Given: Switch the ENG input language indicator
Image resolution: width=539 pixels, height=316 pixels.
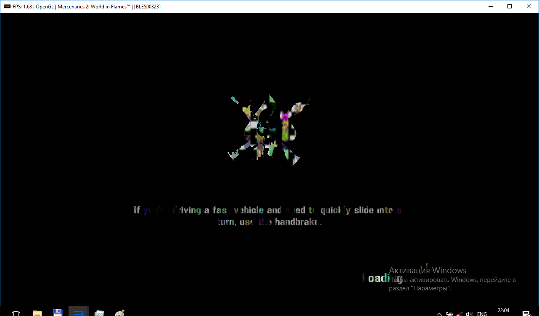Looking at the screenshot, I should click(x=482, y=313).
